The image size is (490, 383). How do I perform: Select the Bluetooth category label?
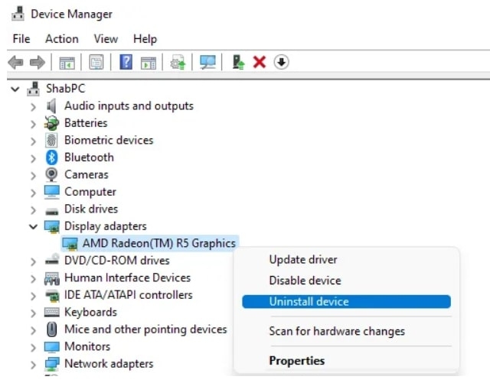[89, 157]
